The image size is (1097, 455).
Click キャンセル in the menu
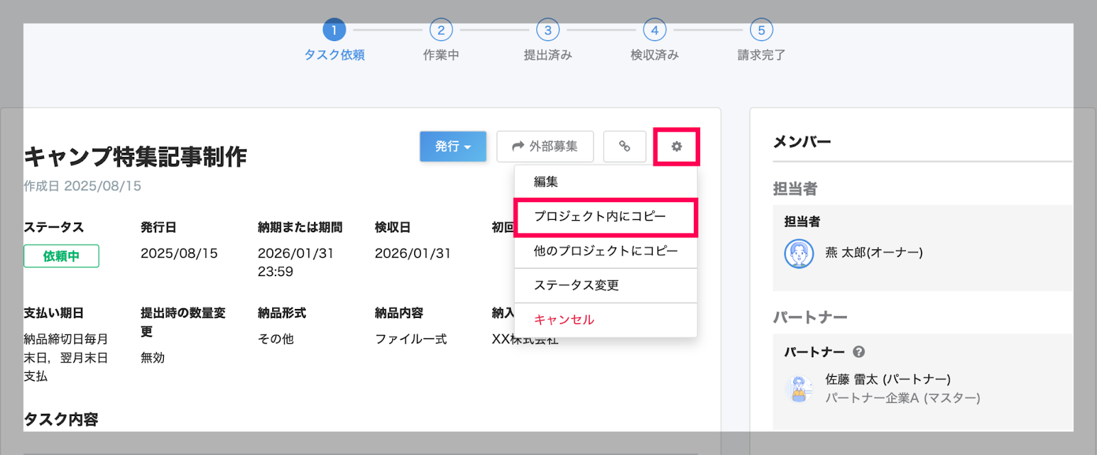[605, 320]
